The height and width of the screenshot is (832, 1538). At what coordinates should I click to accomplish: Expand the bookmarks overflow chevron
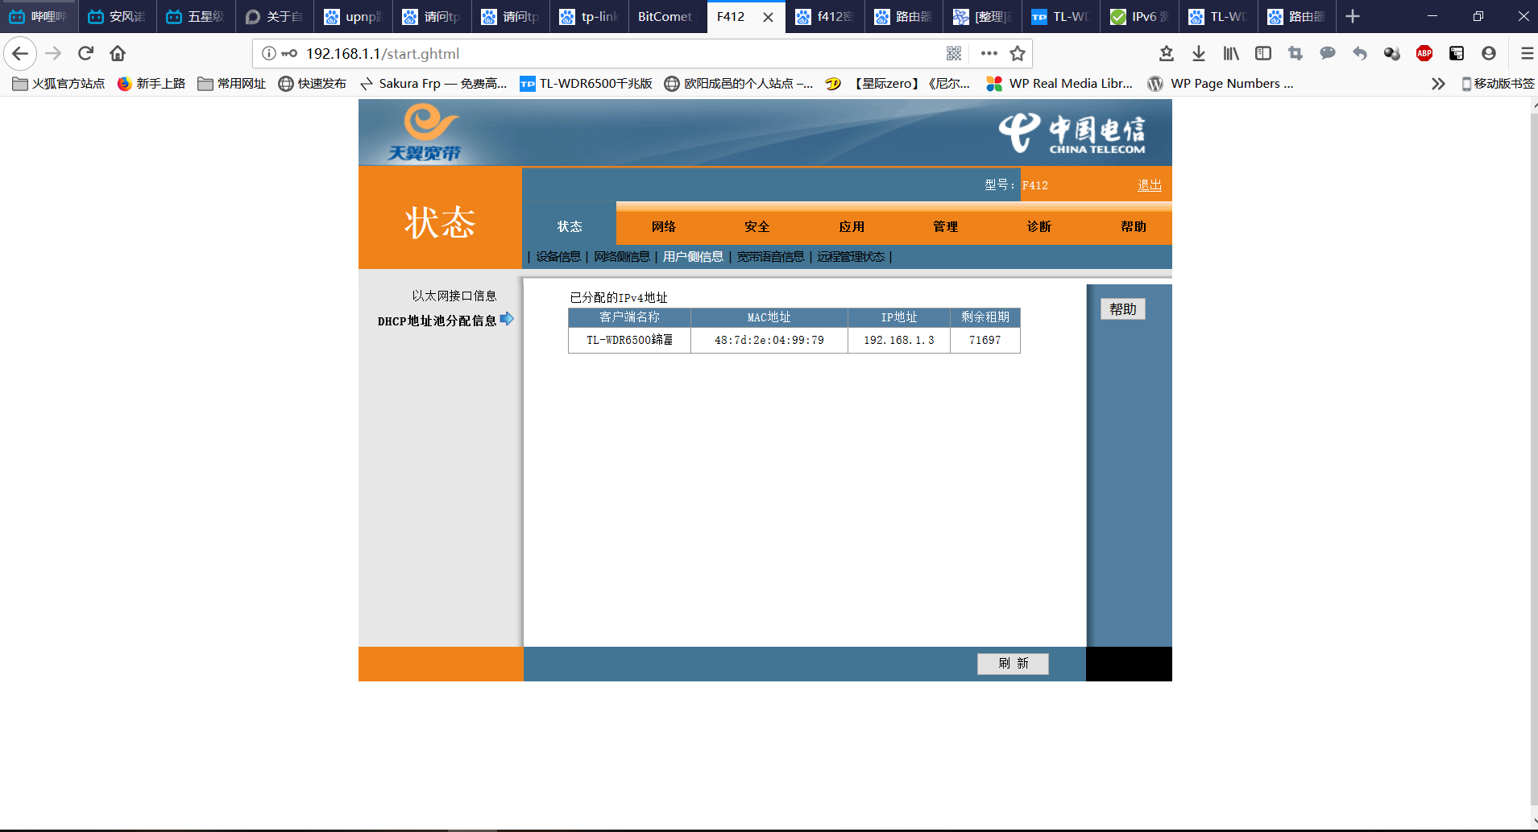pos(1438,84)
